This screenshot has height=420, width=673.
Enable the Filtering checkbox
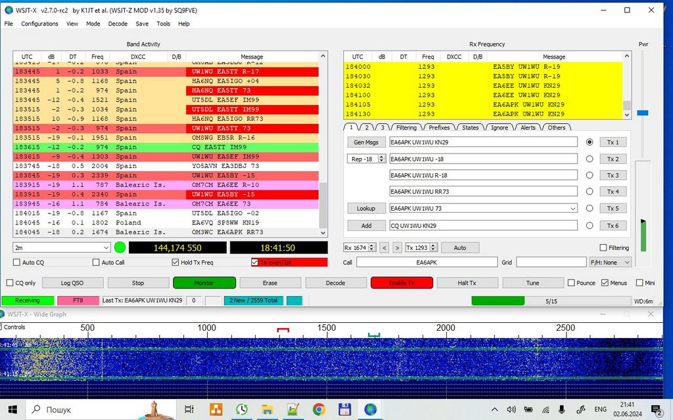pyautogui.click(x=603, y=247)
